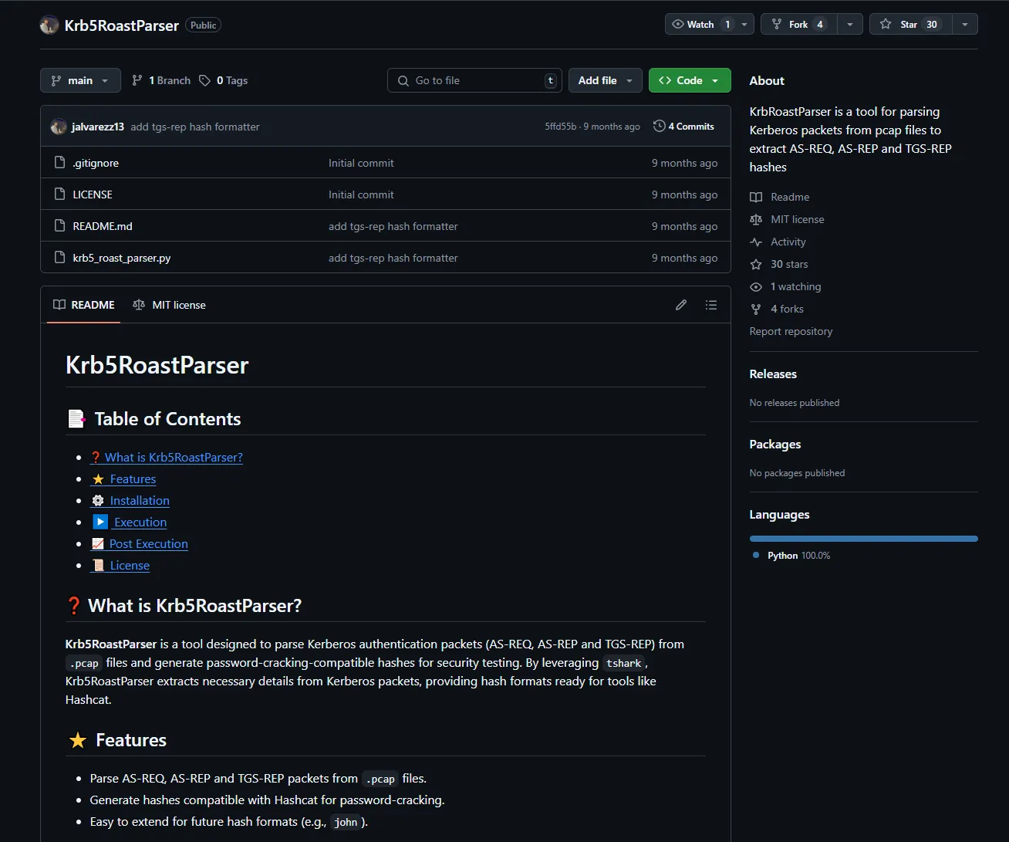Expand the Add file dropdown

[x=605, y=80]
